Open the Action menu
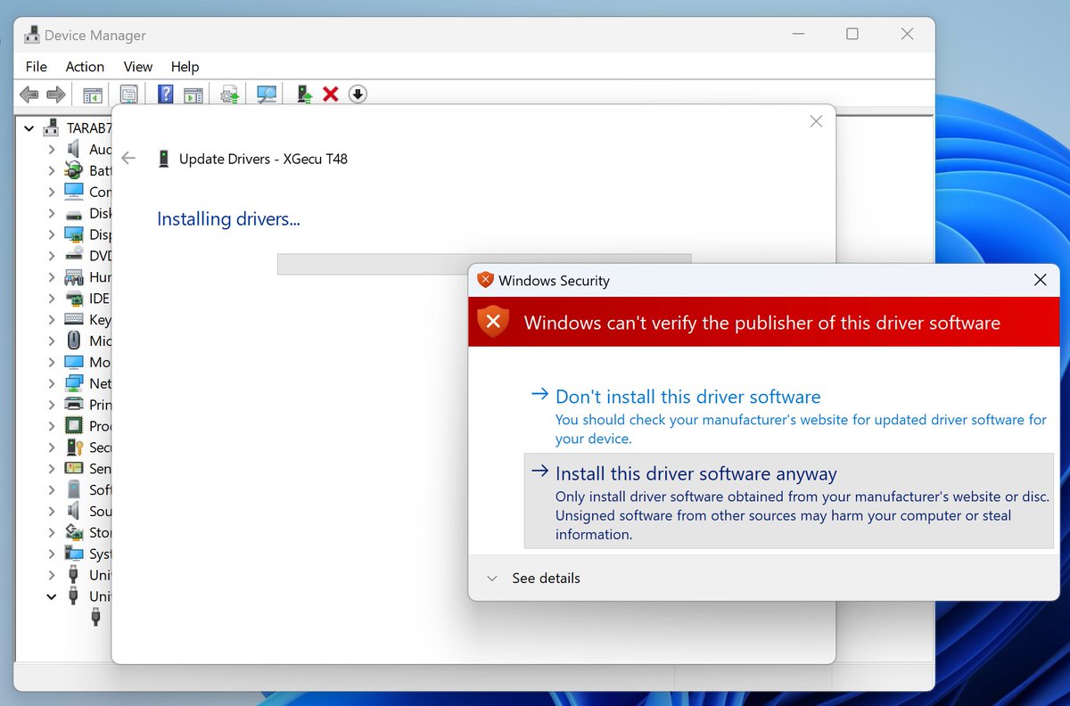 [85, 67]
